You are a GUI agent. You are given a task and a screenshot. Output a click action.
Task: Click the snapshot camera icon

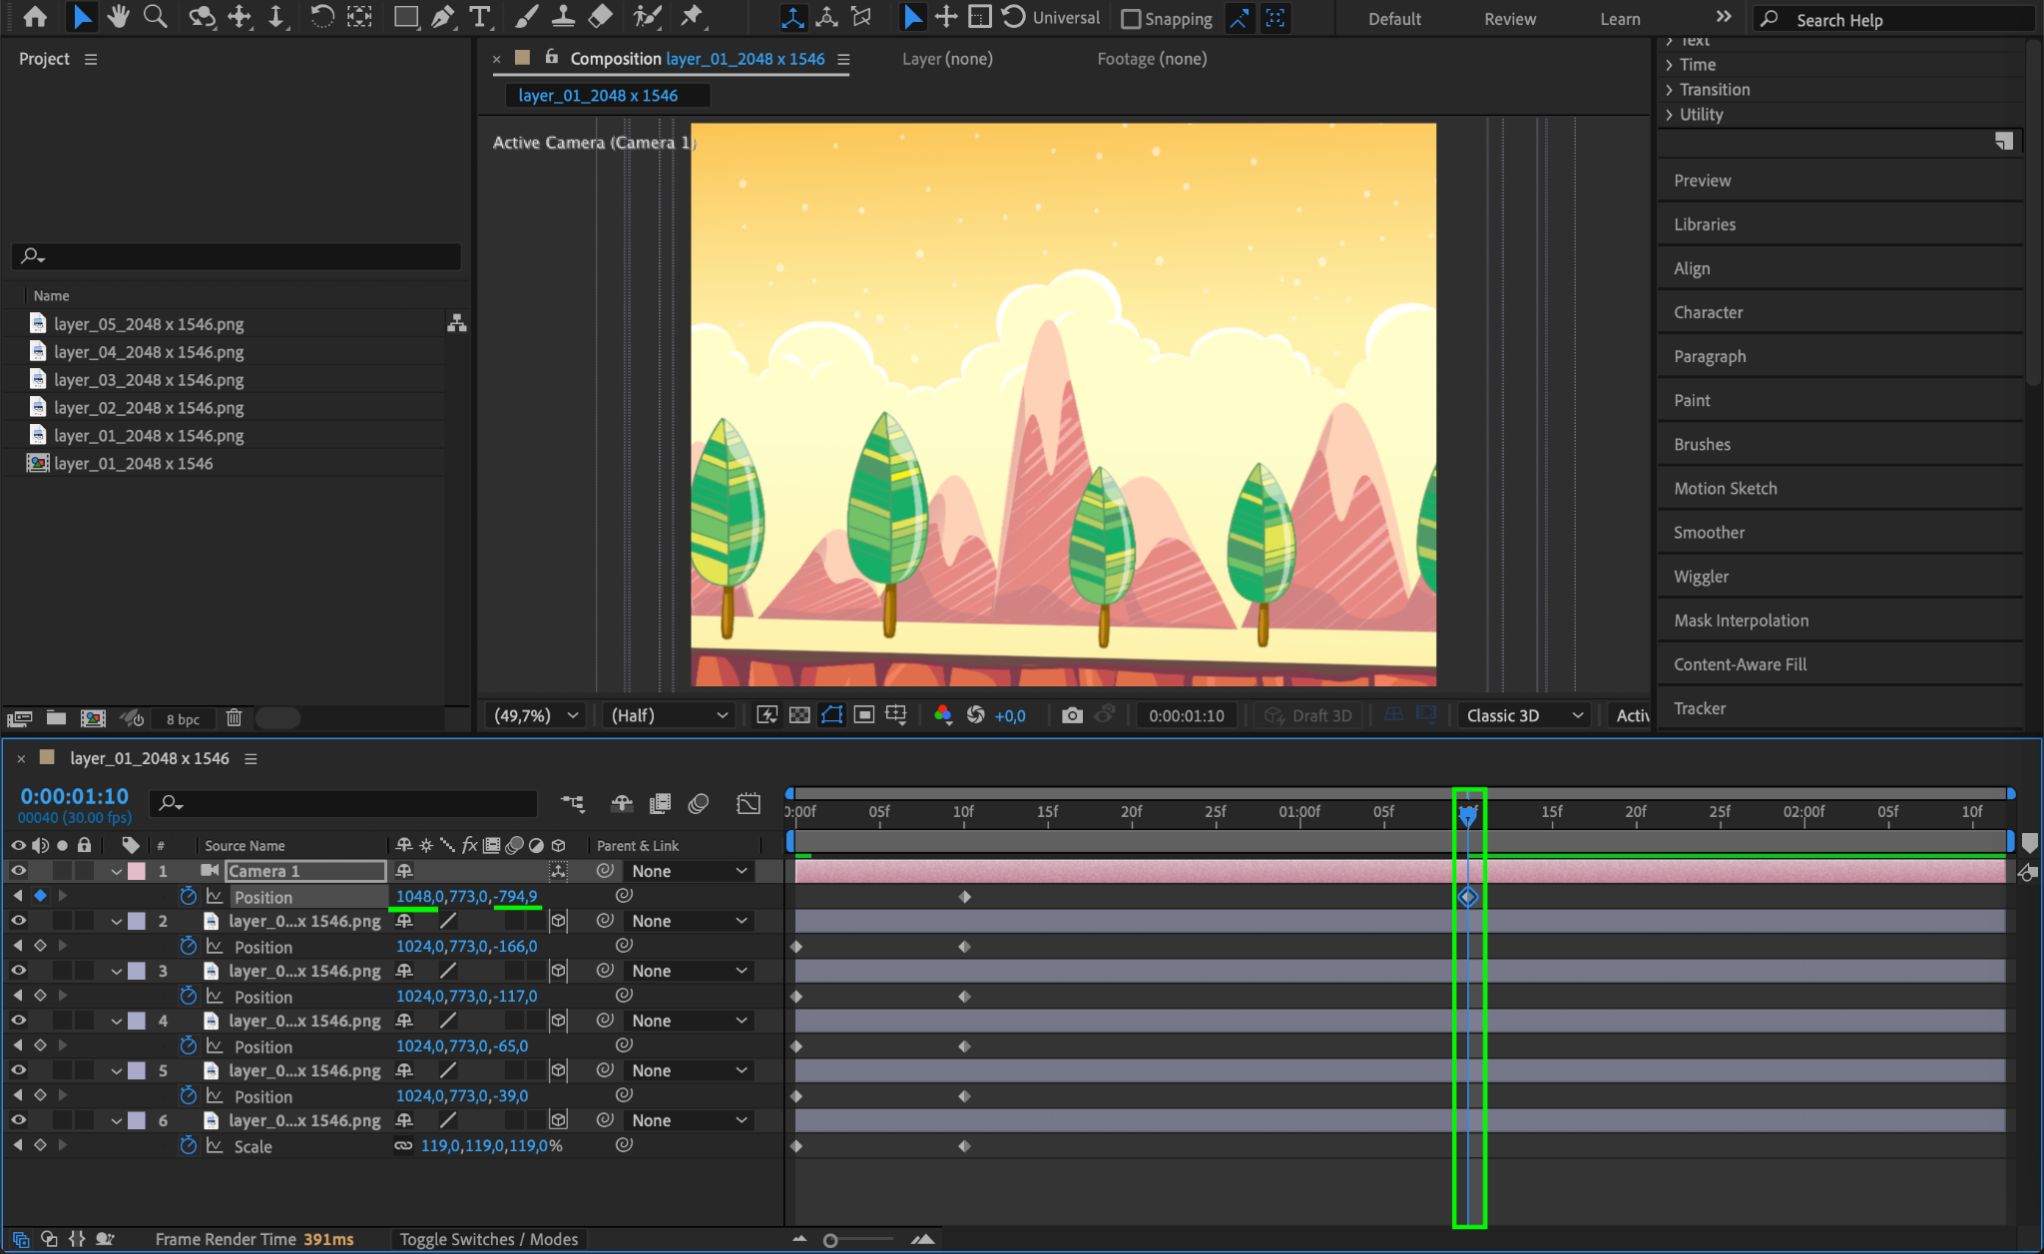[1072, 715]
